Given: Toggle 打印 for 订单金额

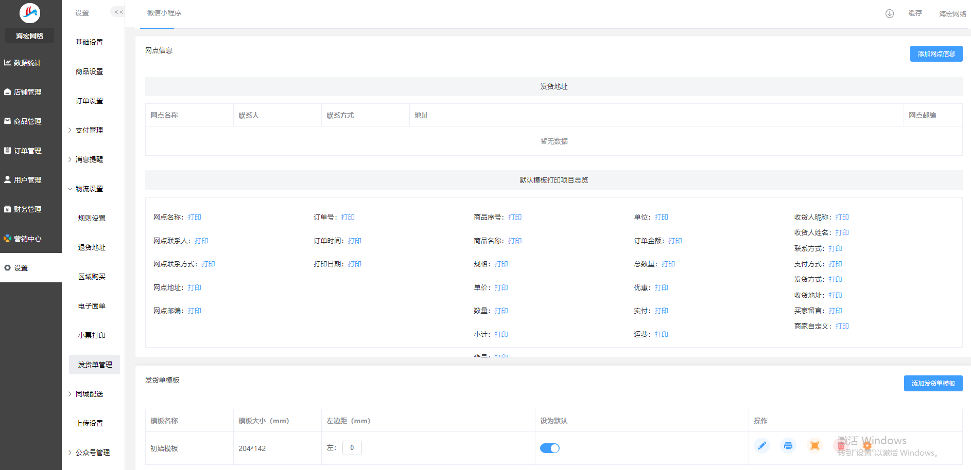Looking at the screenshot, I should click(x=675, y=241).
